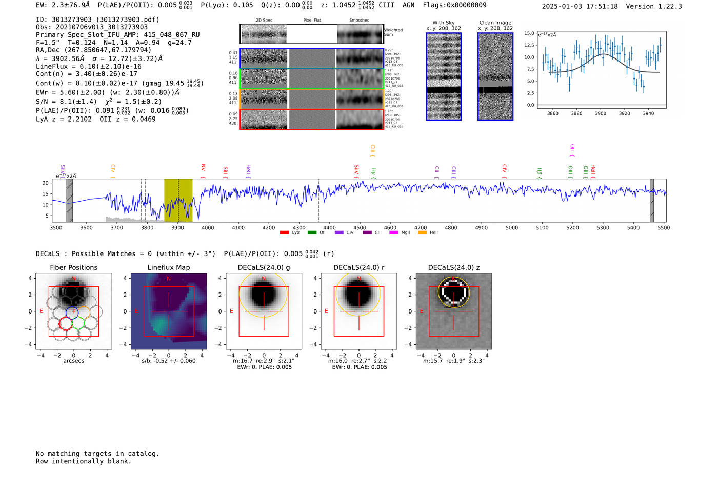Click the m:16.7 re:2.9" caption

(264, 361)
